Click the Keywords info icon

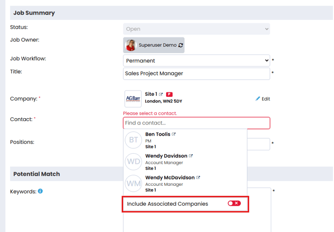40,191
